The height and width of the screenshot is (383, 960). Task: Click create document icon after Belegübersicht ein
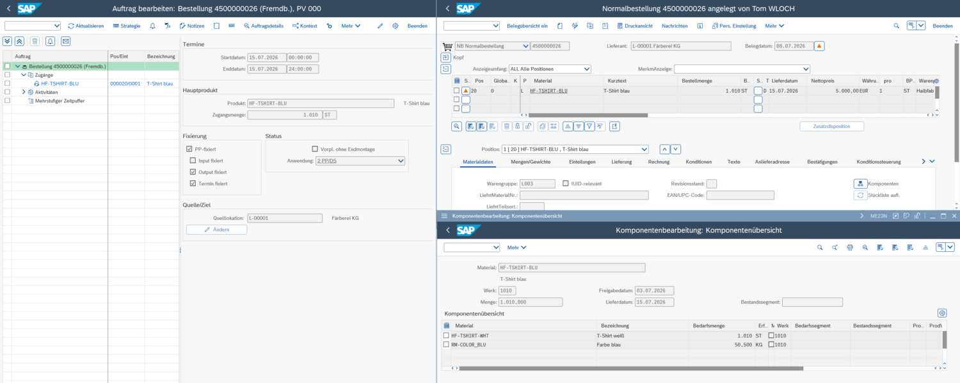(x=560, y=26)
